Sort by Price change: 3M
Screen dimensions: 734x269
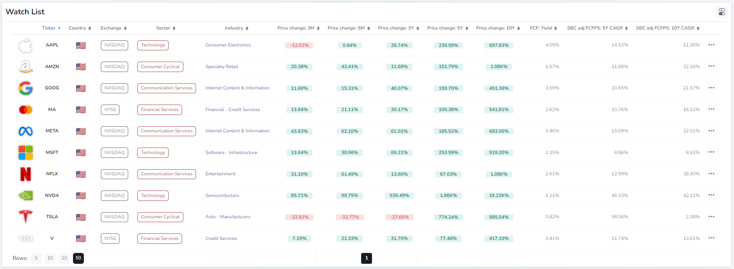tap(299, 28)
